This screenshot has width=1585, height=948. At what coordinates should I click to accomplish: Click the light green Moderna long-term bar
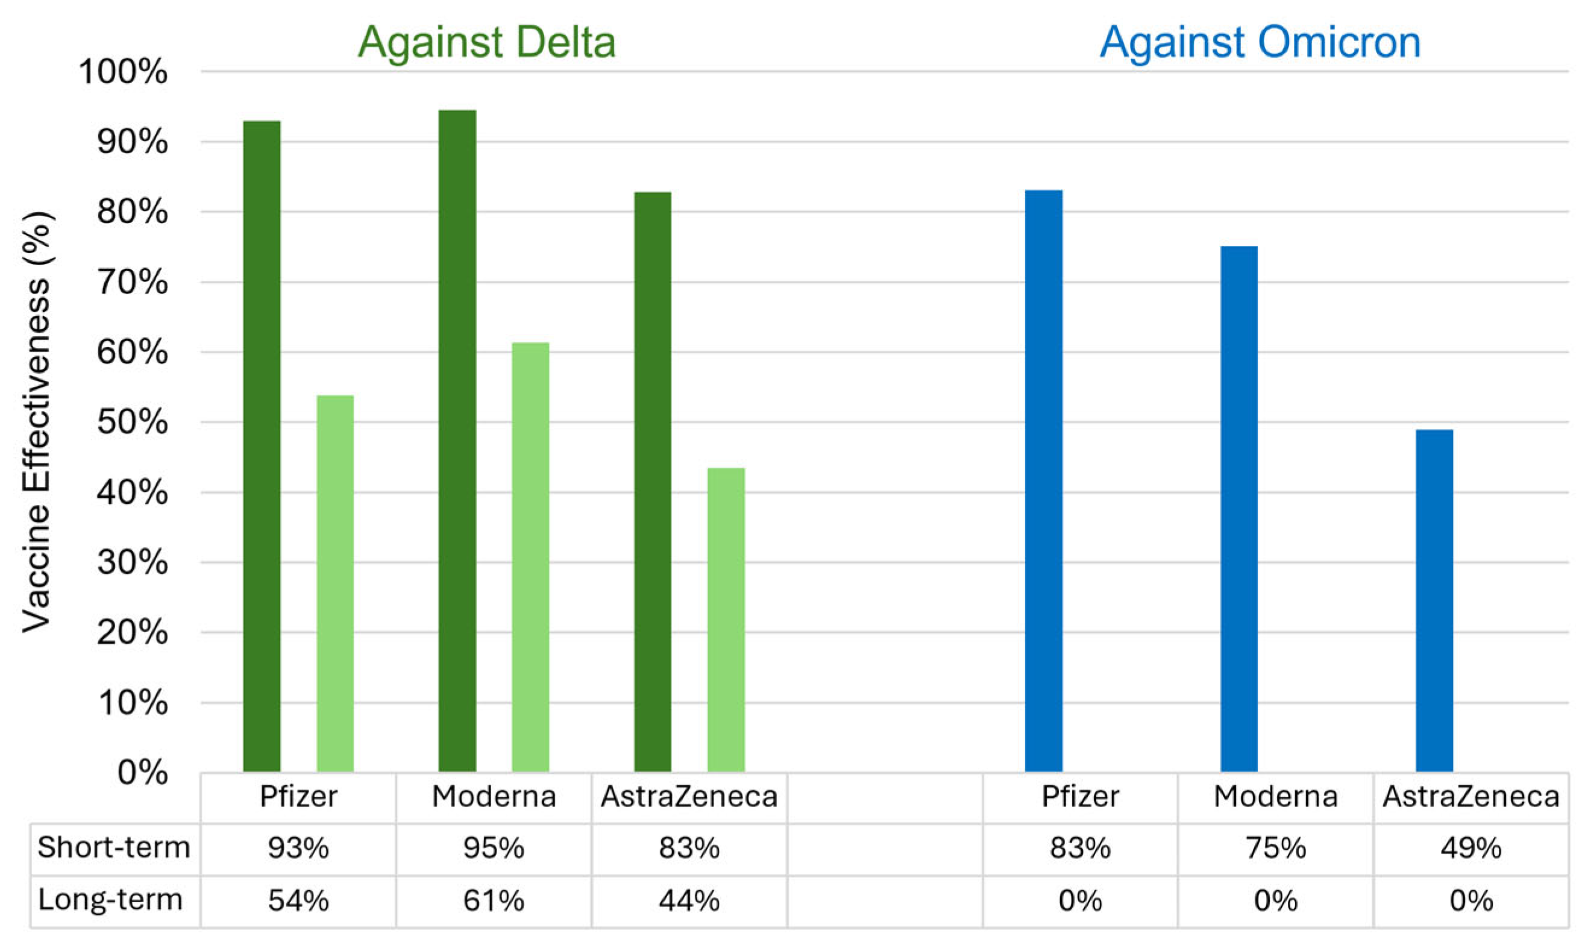531,557
